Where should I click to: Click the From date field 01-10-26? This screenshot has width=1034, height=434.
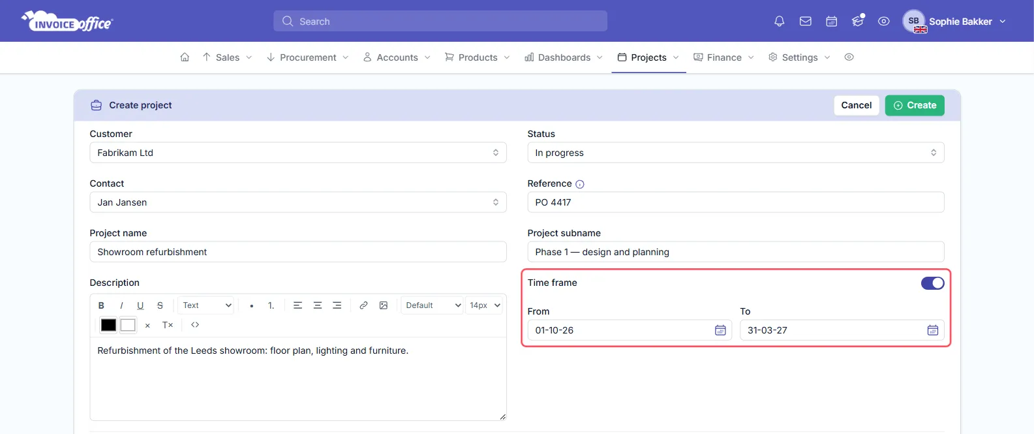tap(630, 330)
